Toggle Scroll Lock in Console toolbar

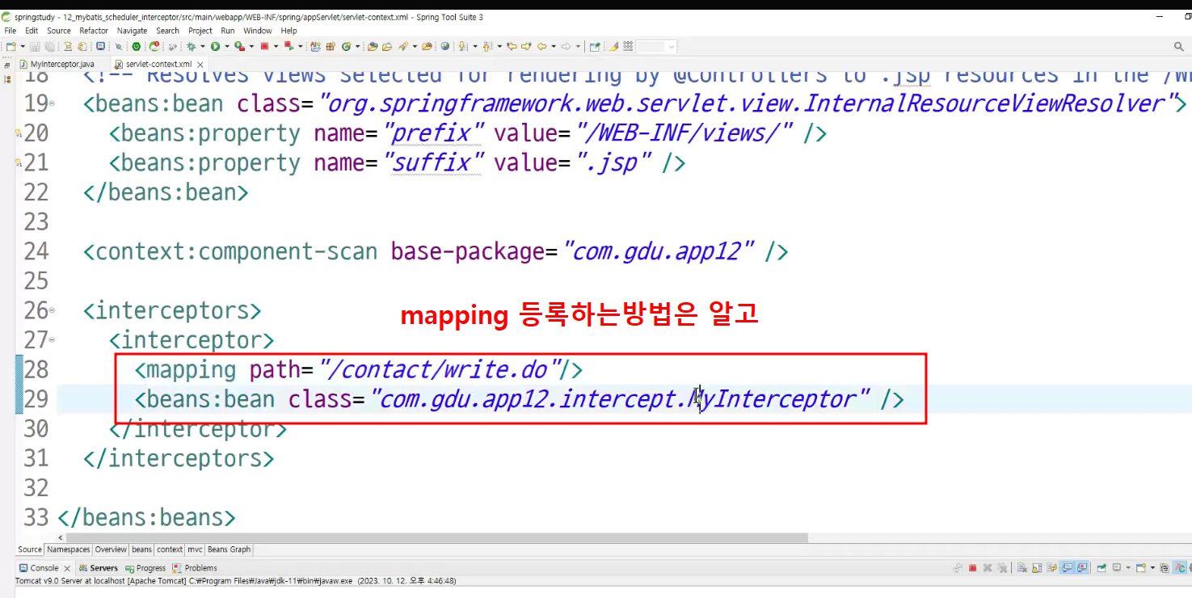pos(1037,568)
